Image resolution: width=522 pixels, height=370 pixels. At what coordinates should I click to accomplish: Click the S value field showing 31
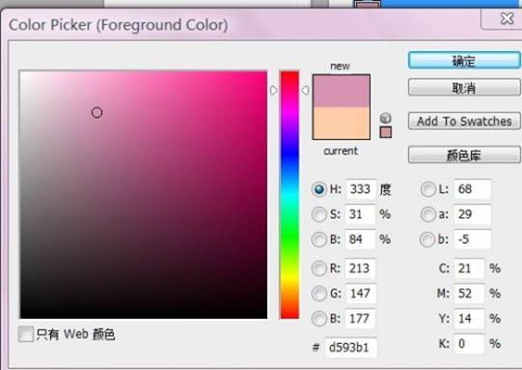pyautogui.click(x=361, y=214)
